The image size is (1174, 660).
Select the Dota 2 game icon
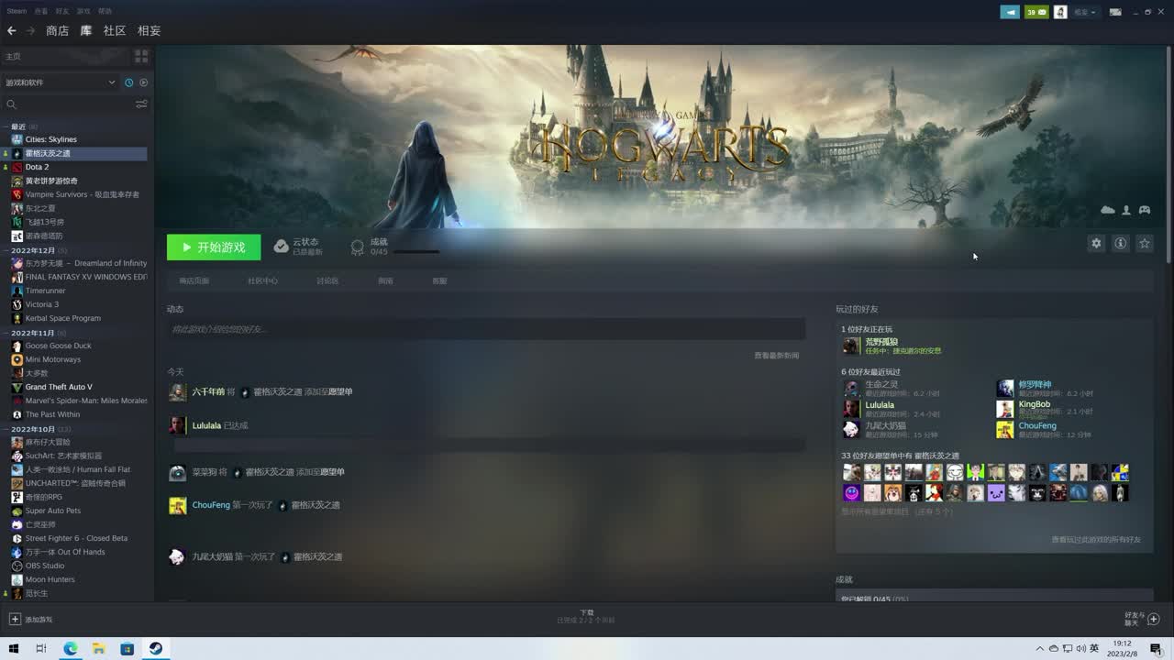pyautogui.click(x=17, y=167)
